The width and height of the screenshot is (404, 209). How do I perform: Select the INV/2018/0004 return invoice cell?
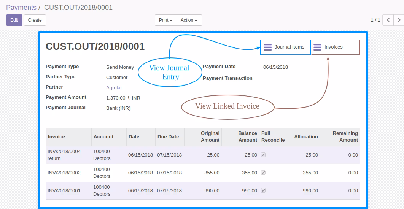[68, 155]
